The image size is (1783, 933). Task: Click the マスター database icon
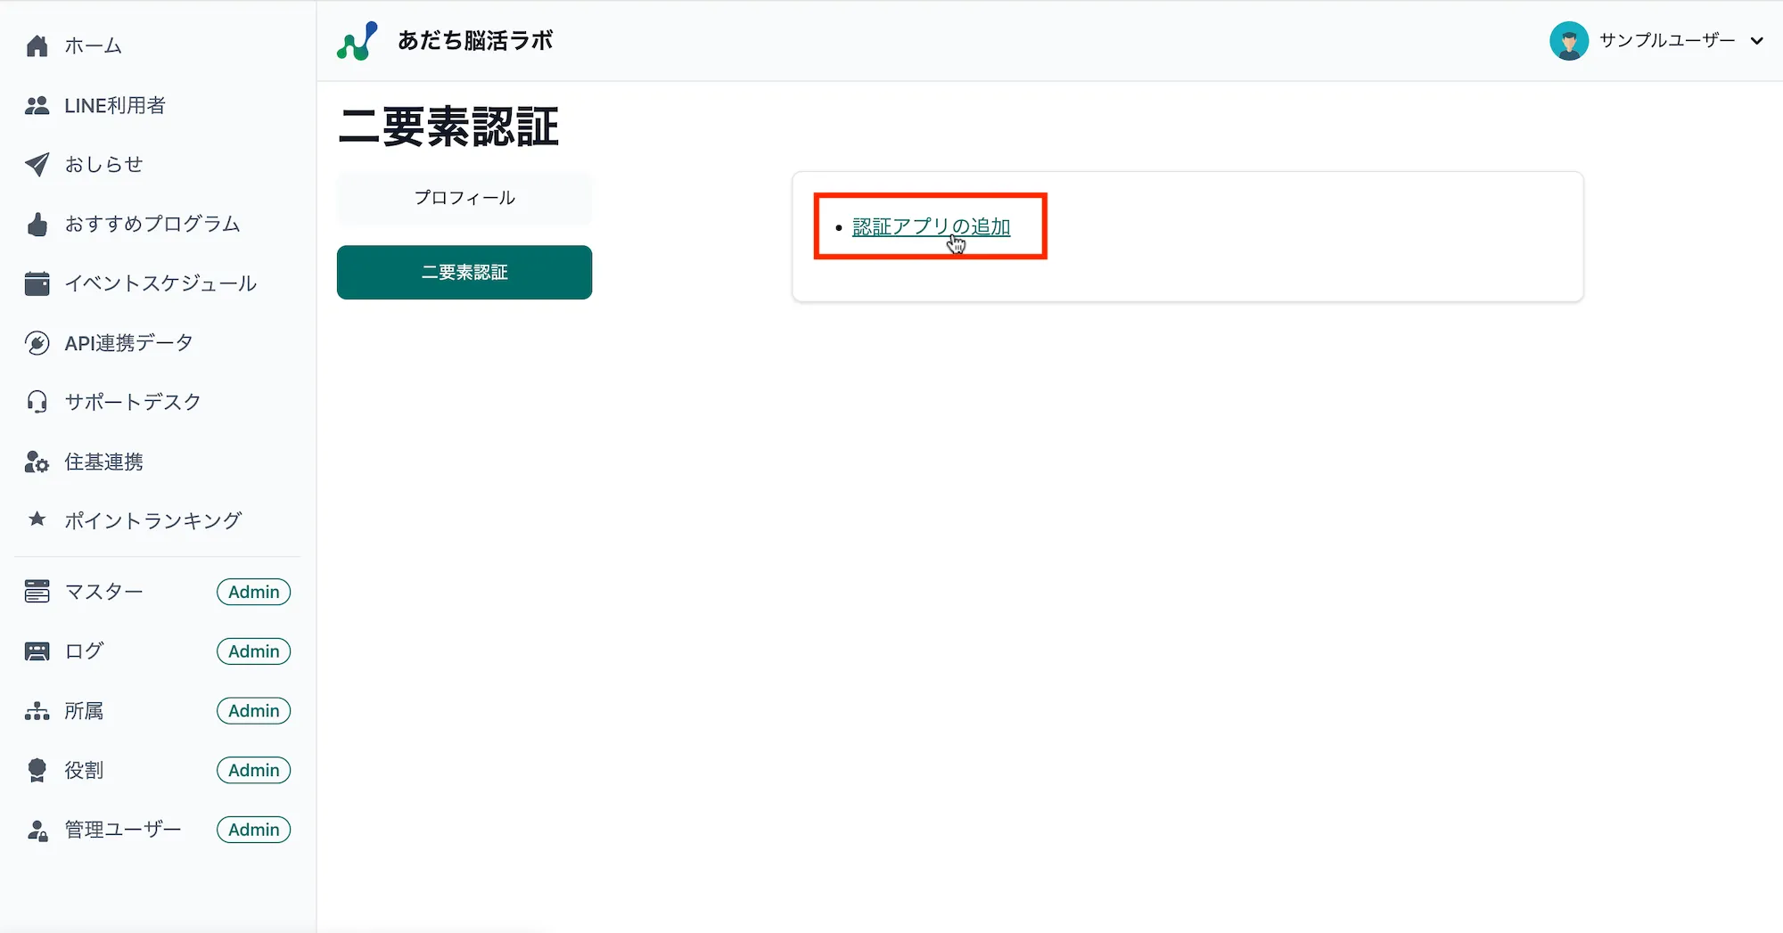(x=37, y=591)
